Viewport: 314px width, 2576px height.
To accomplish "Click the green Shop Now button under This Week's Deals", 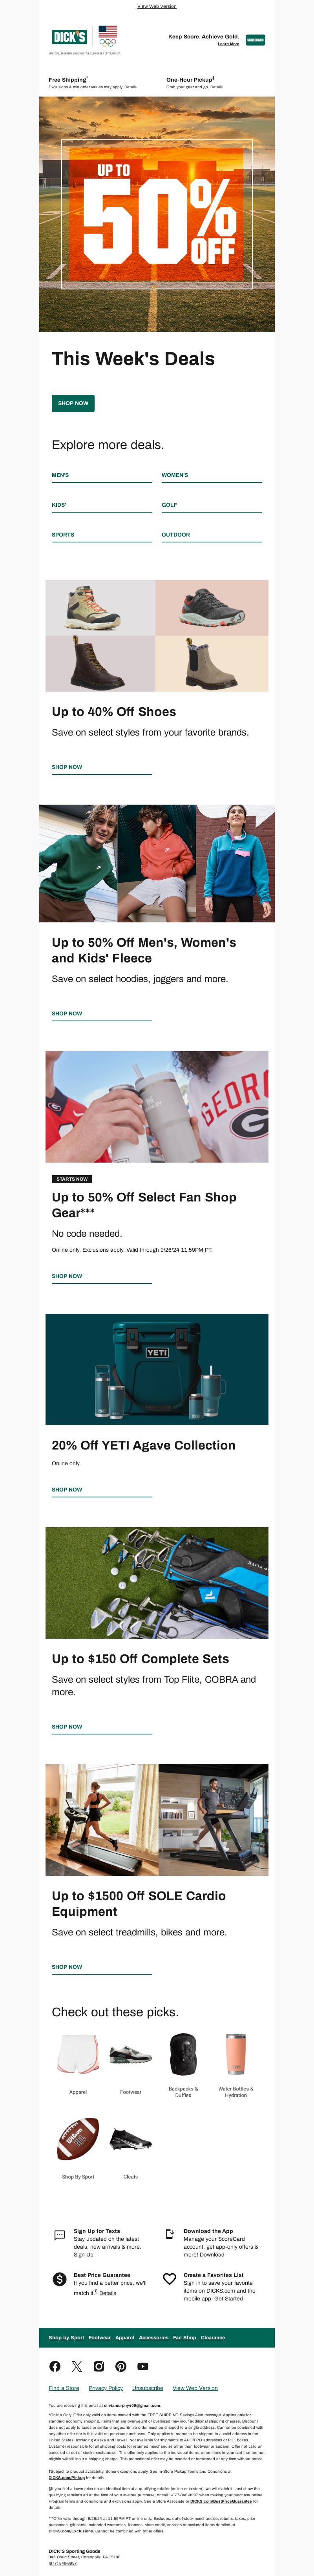I will point(73,403).
